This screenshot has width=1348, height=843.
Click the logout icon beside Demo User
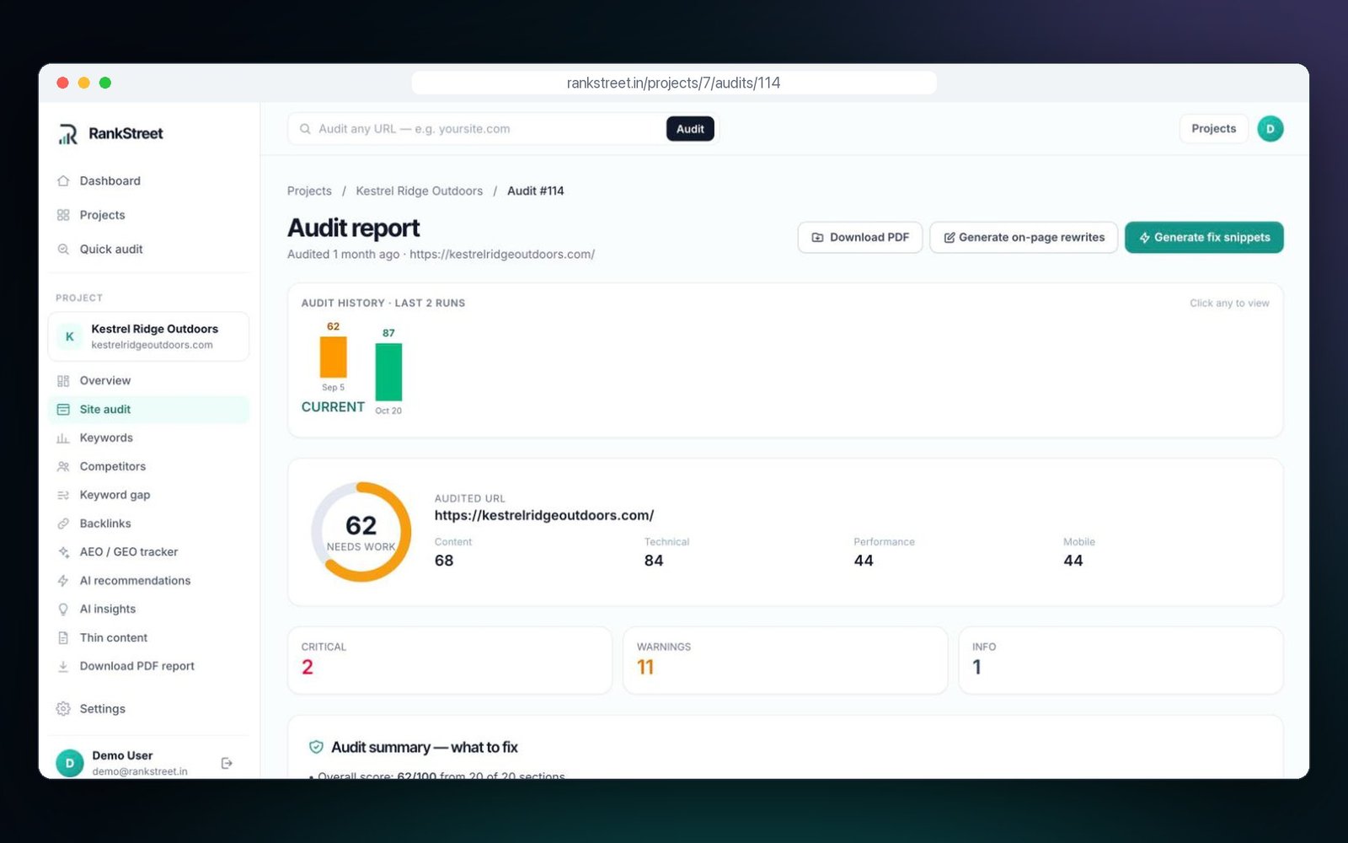[x=227, y=763]
